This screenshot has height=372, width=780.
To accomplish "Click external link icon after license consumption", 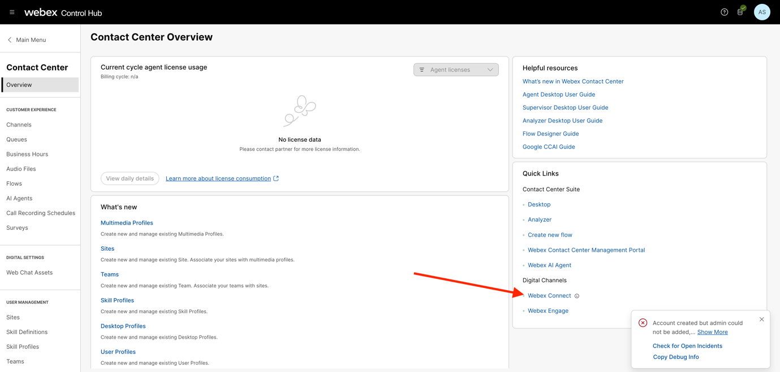I will pos(276,178).
